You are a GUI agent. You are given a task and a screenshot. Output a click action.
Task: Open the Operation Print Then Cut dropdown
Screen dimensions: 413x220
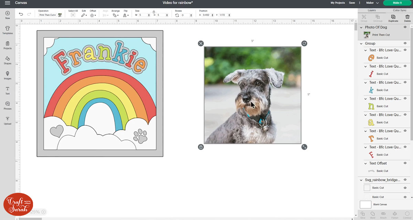point(47,15)
